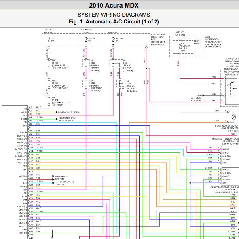Click the RR Blower Fuse 30A symbol
The width and height of the screenshot is (239, 239).
[180, 46]
